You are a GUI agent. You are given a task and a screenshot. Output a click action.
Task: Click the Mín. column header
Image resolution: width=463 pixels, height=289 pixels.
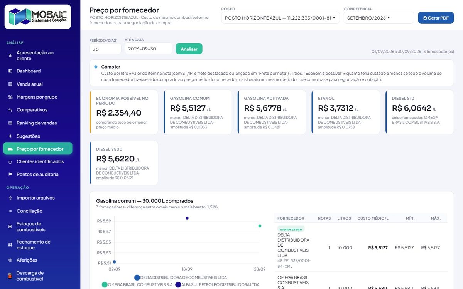(410, 218)
